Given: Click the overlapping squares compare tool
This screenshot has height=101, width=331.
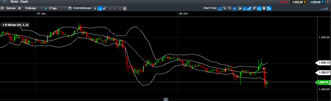Looking at the screenshot, I should [x=249, y=8].
